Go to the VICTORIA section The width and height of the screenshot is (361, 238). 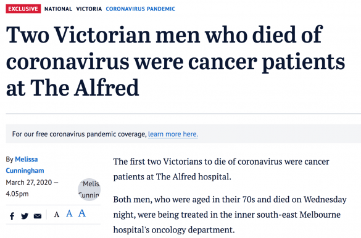click(x=89, y=9)
